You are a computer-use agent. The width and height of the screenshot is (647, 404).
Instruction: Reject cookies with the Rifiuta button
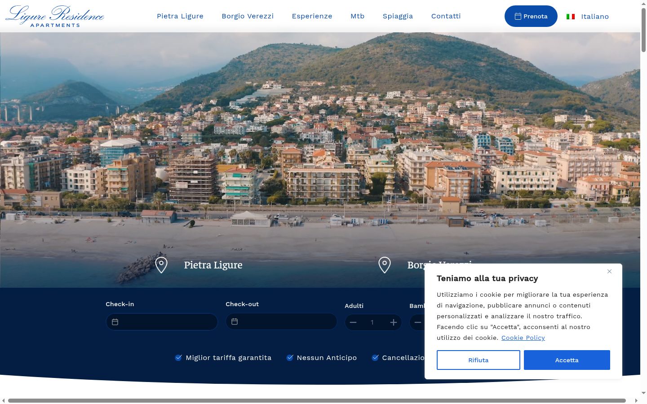(x=479, y=360)
